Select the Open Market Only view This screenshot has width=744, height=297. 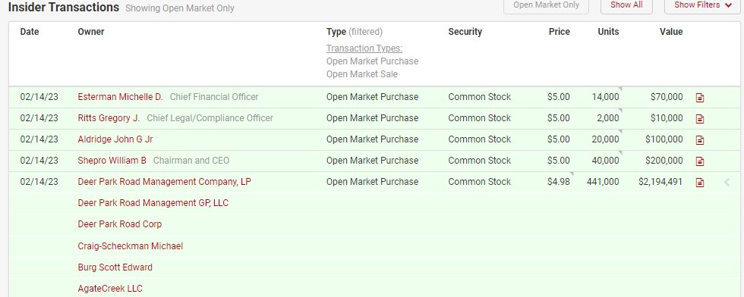pos(546,6)
